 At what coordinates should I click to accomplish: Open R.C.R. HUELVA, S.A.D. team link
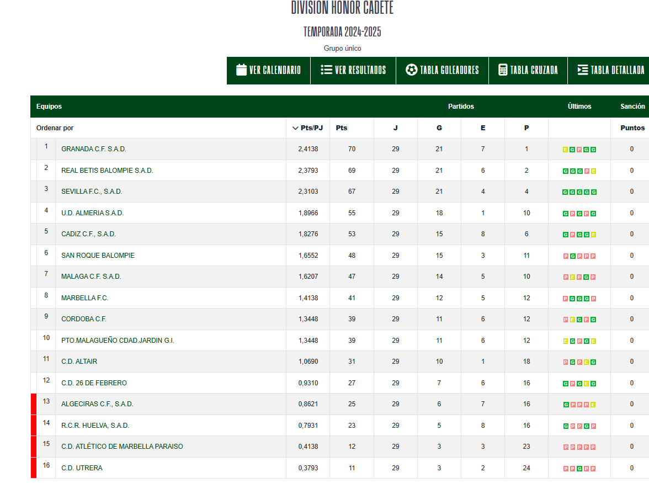[x=95, y=426]
